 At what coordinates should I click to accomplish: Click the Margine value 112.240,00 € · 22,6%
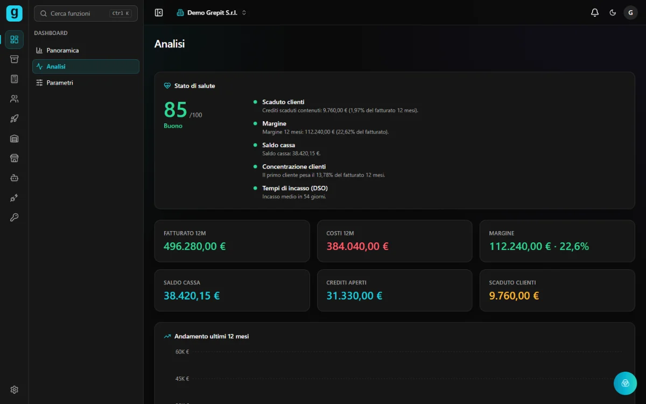click(539, 246)
